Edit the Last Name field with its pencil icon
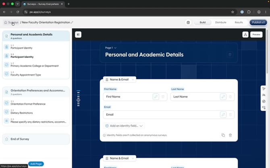Viewport: 270px width, 168px height. click(223, 97)
